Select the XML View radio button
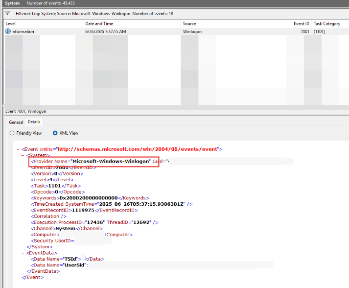This screenshot has width=349, height=288. pyautogui.click(x=55, y=133)
